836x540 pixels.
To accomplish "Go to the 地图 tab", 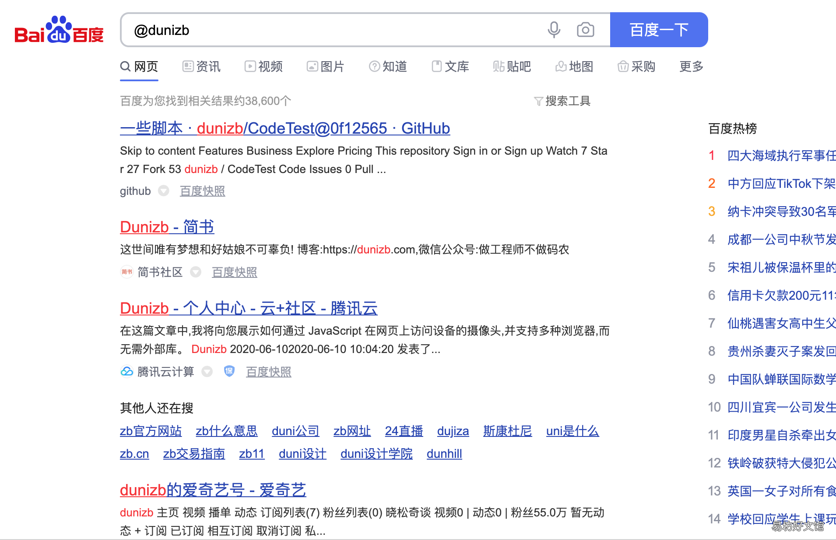I will [x=574, y=66].
